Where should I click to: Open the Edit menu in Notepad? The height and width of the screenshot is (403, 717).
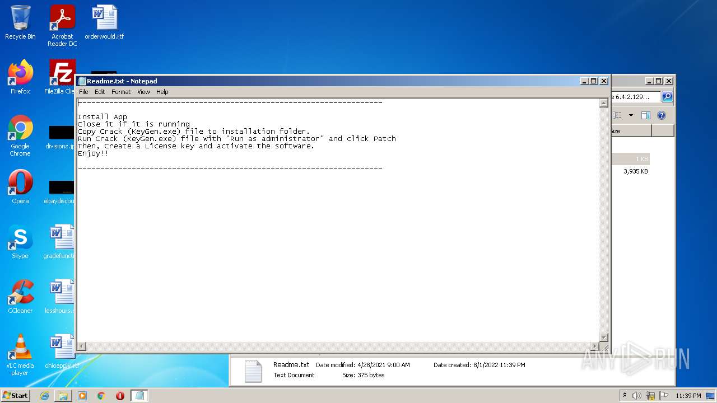point(100,92)
